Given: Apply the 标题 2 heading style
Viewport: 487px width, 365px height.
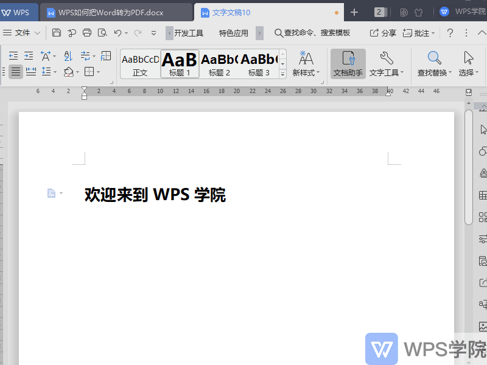Looking at the screenshot, I should (x=218, y=63).
